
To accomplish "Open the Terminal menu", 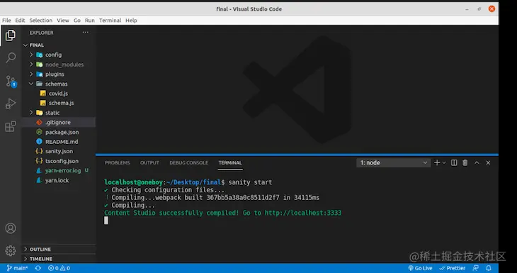I will 110,20.
